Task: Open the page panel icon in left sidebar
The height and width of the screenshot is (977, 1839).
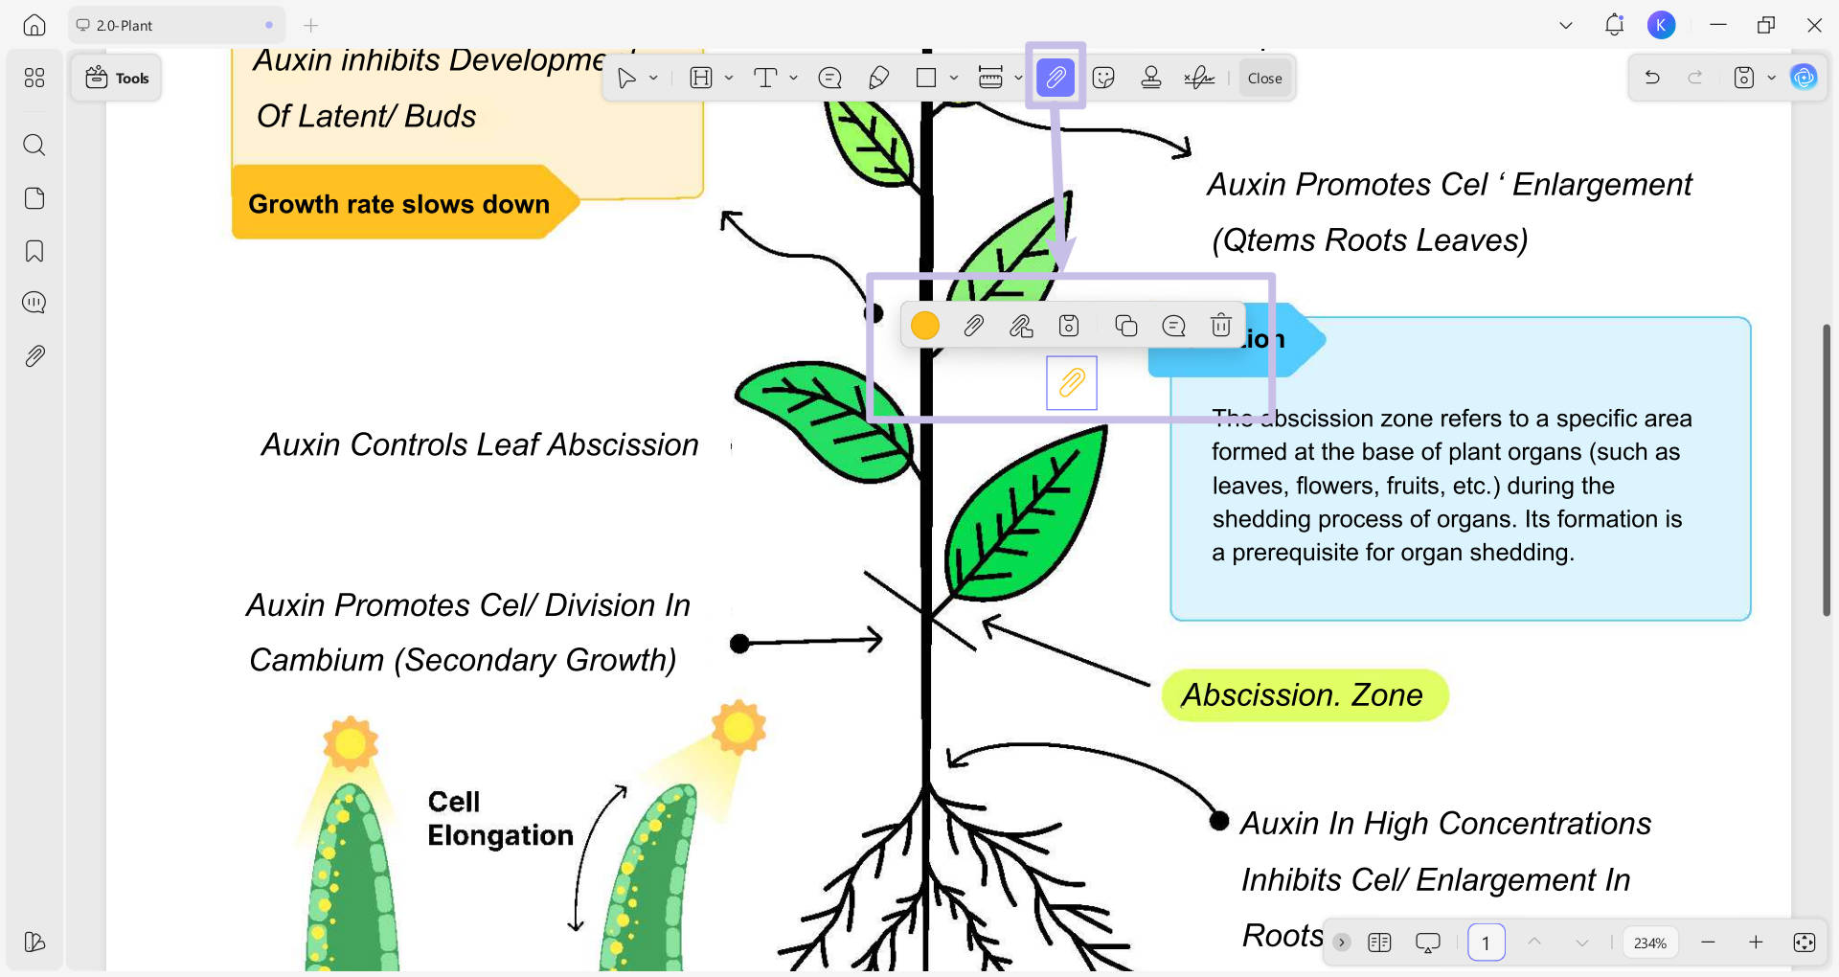Action: coord(34,198)
